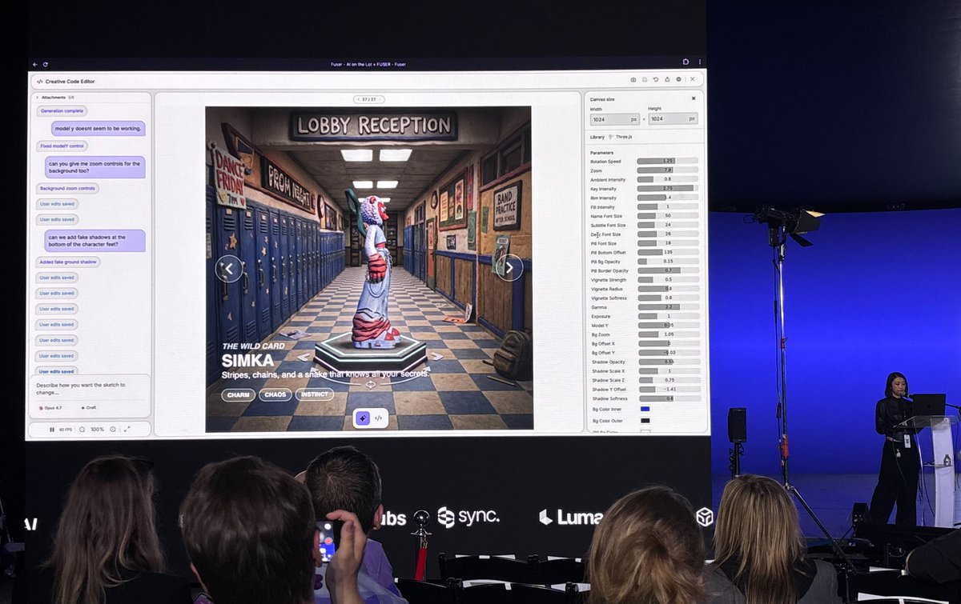
Task: Click the Vignette Strength slider
Action: pyautogui.click(x=668, y=279)
